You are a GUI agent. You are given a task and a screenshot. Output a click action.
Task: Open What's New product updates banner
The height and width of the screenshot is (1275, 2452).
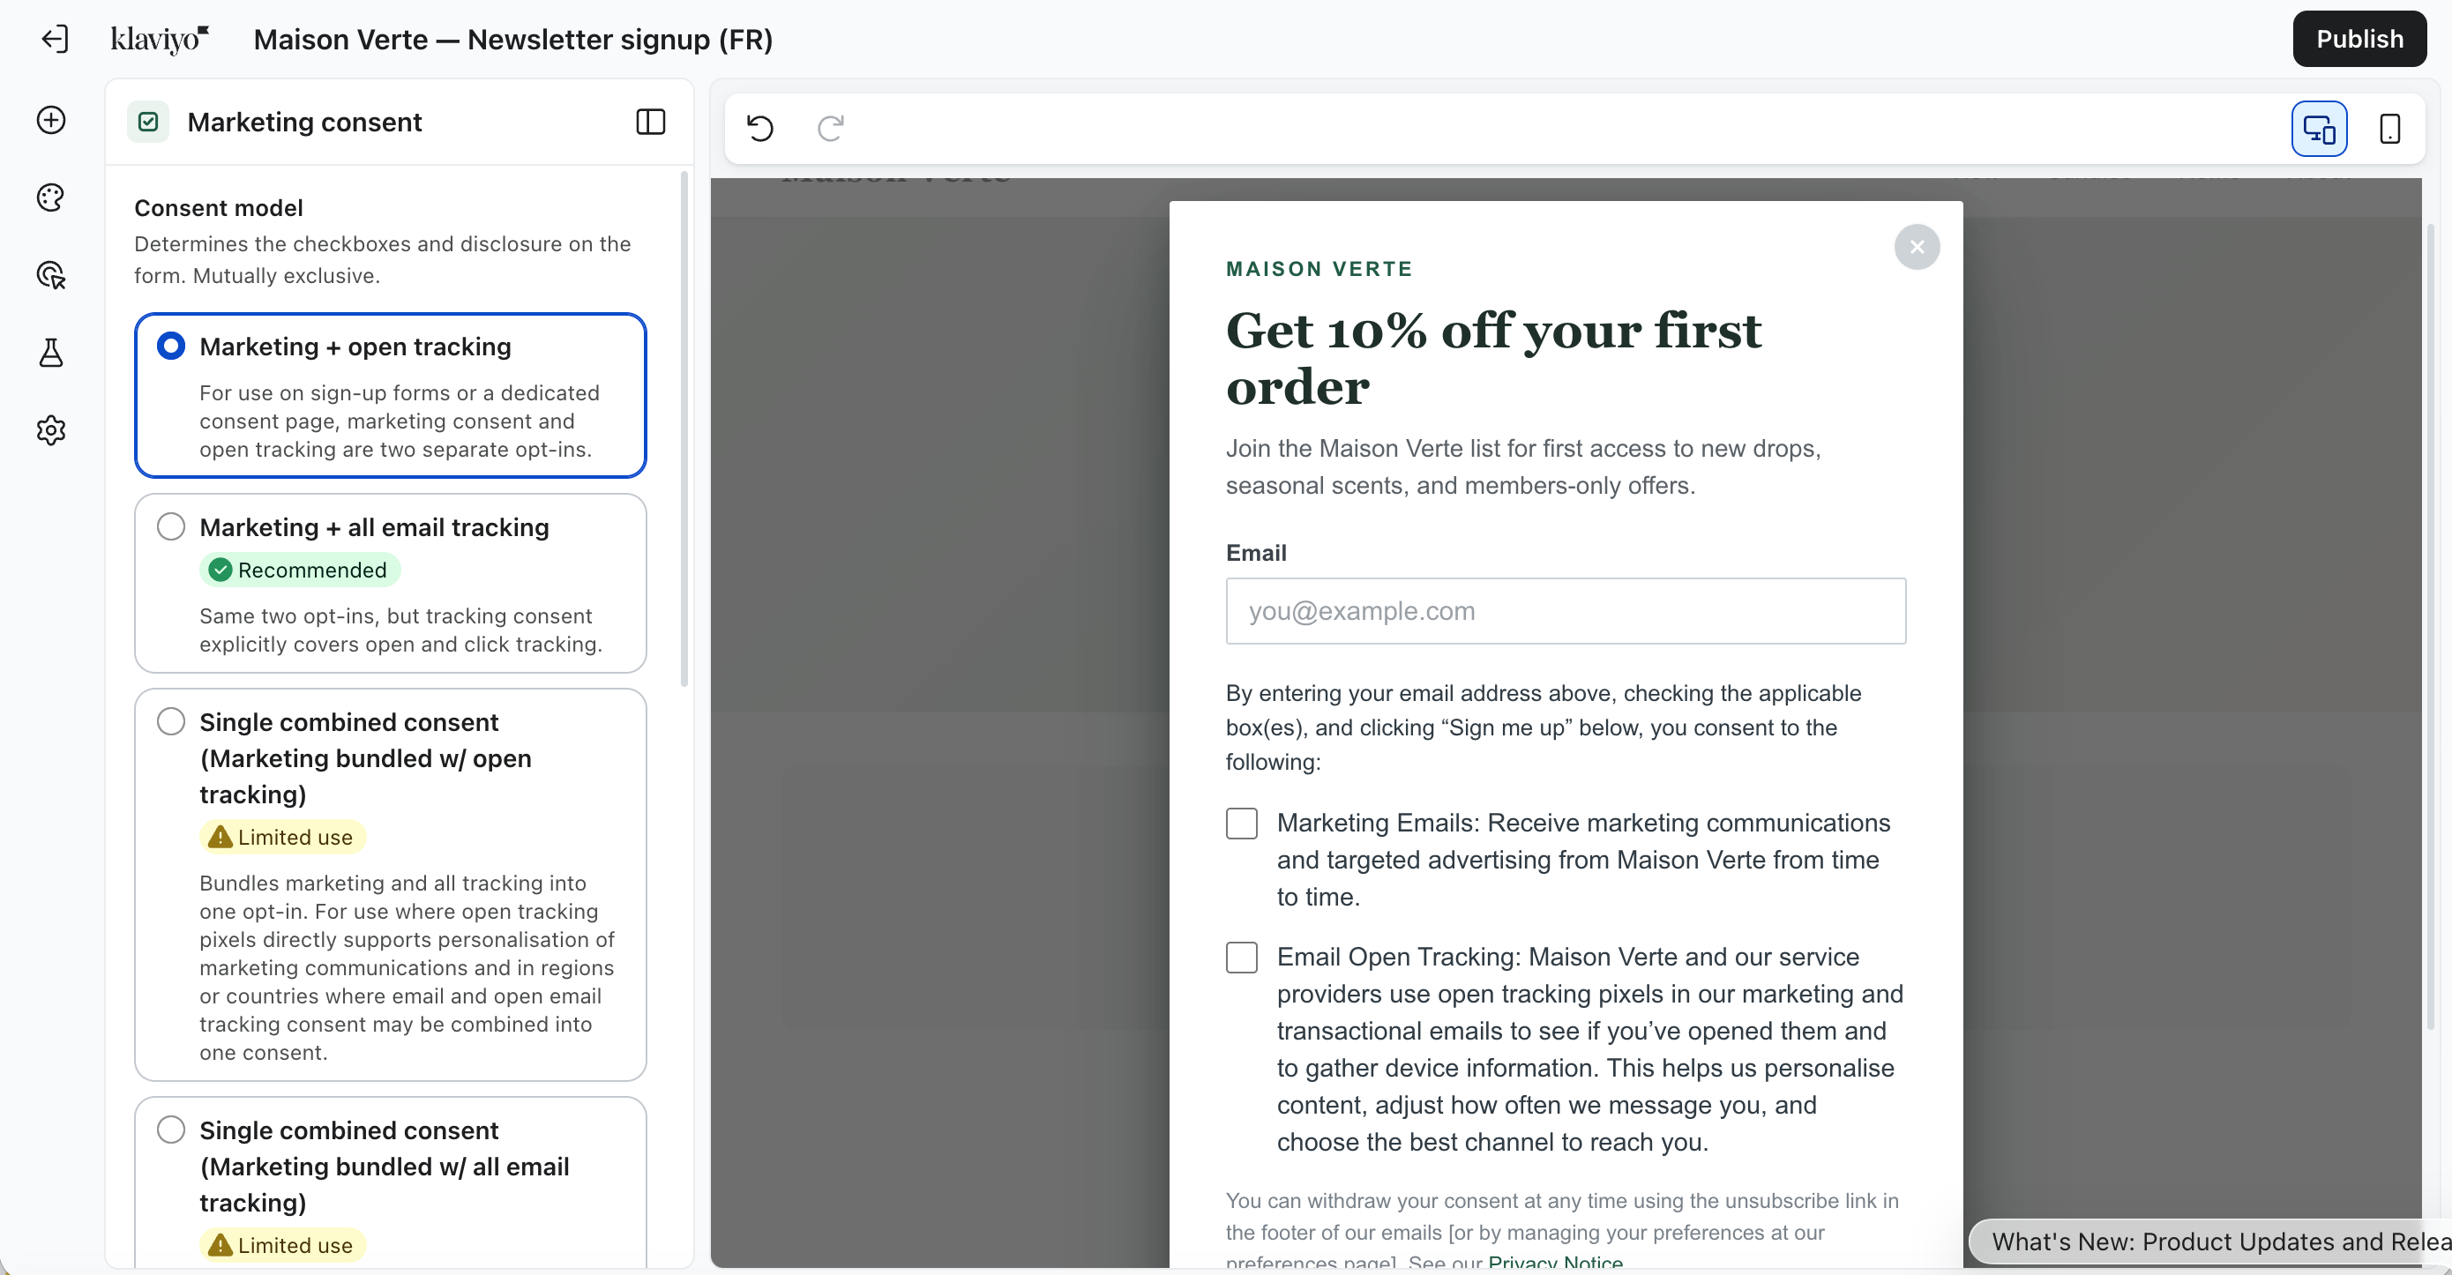2209,1241
